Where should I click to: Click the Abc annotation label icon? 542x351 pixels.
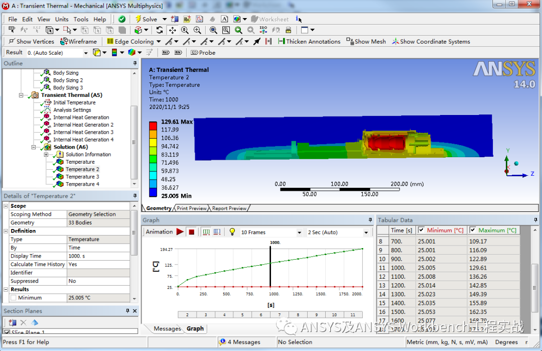pyautogui.click(x=187, y=20)
